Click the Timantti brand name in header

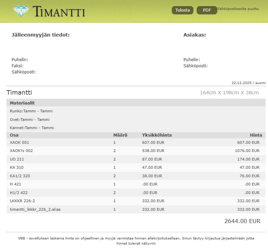point(59,12)
